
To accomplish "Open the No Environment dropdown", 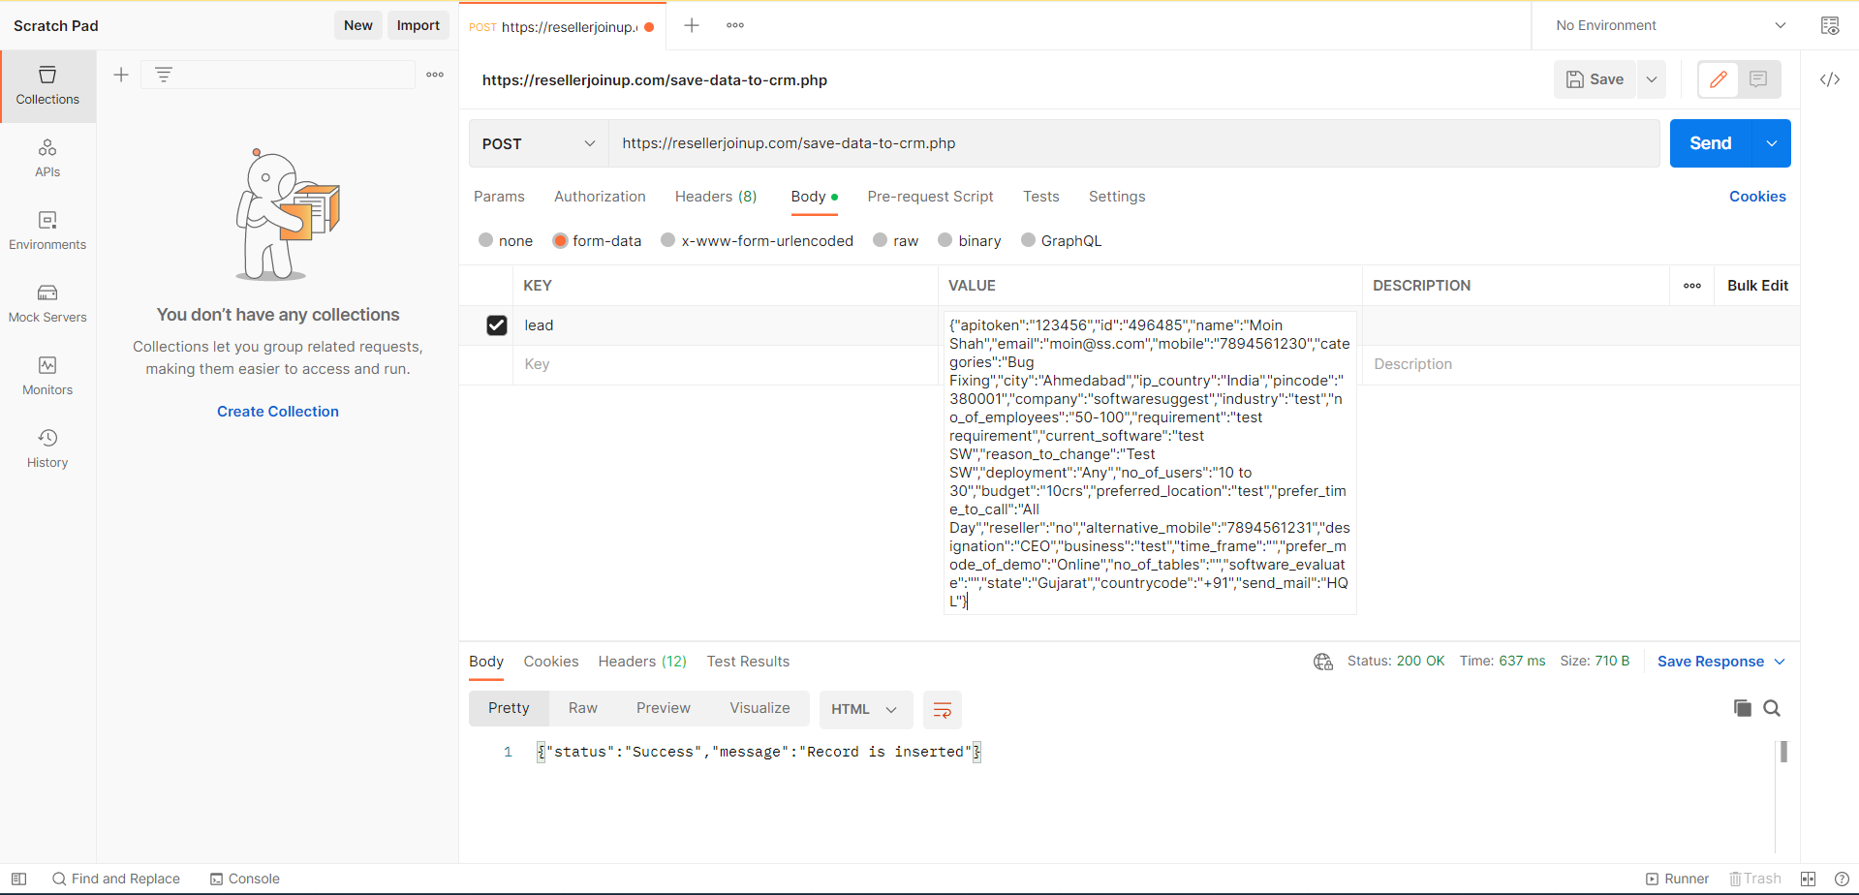I will tap(1670, 26).
